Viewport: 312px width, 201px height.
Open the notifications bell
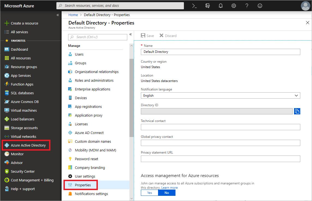(221, 6)
